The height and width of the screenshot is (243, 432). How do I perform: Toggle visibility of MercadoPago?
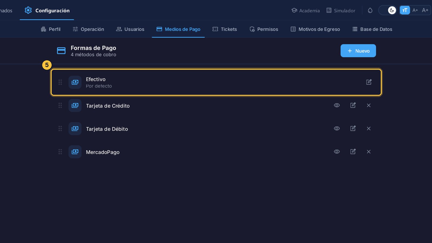click(337, 152)
